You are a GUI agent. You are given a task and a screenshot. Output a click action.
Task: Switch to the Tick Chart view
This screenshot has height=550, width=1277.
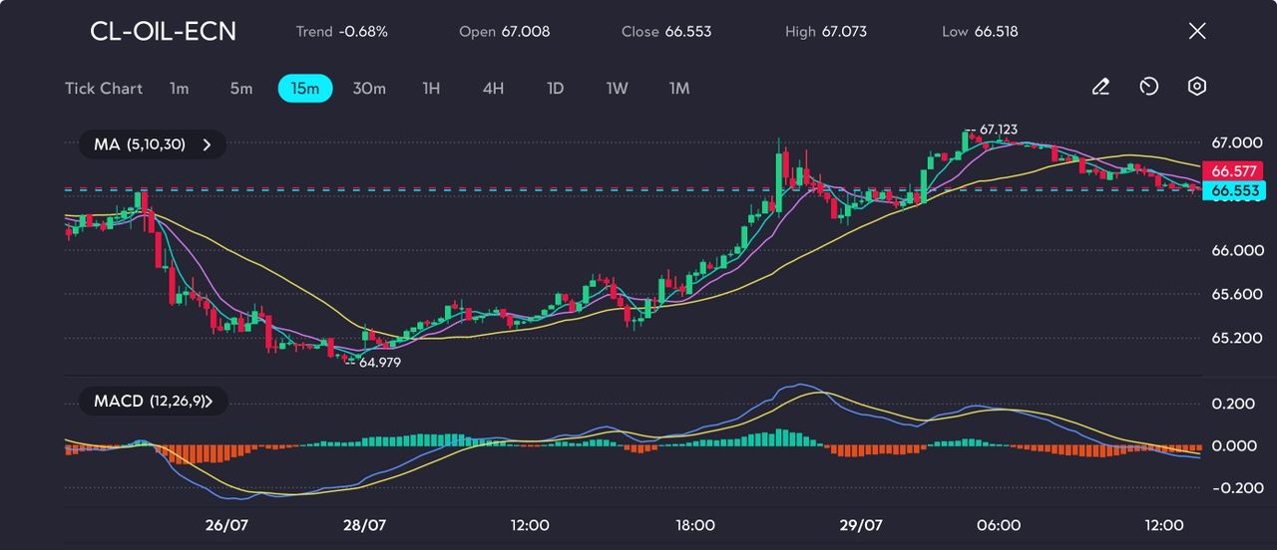pyautogui.click(x=104, y=89)
